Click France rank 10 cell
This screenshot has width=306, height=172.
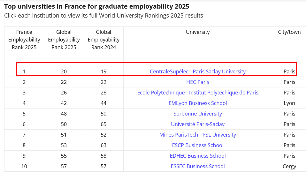(x=24, y=166)
